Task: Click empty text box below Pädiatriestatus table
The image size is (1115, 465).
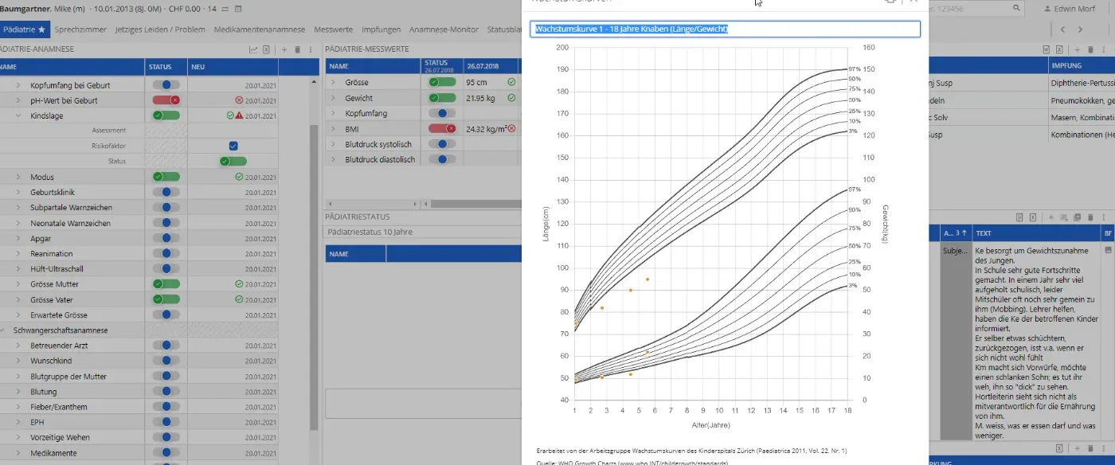Action: pos(422,403)
